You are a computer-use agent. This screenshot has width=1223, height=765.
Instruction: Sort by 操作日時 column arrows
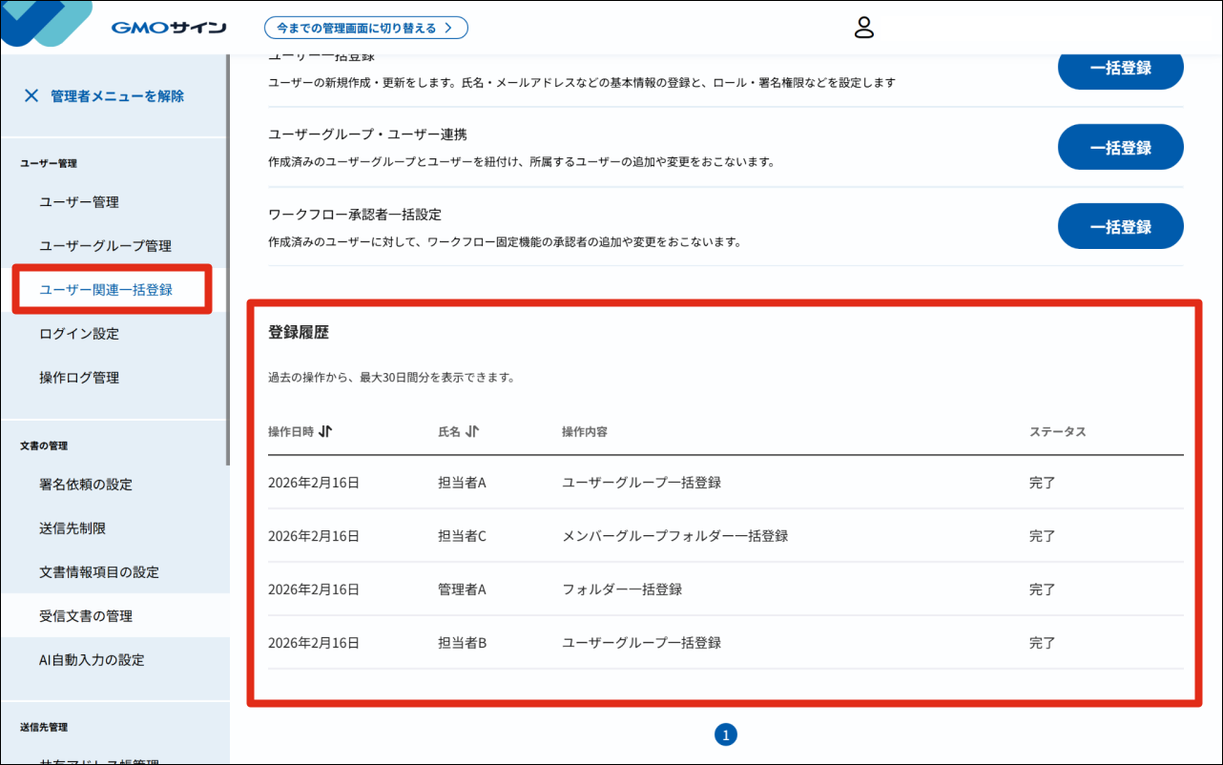point(325,432)
